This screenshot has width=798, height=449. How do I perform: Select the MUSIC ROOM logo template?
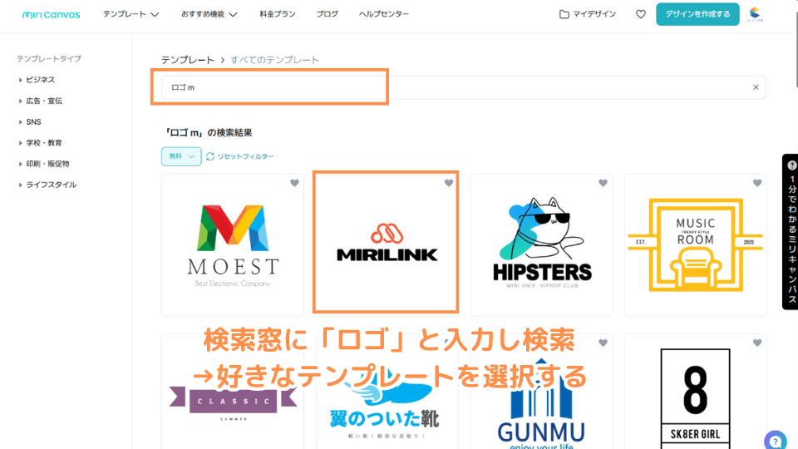[x=695, y=245]
